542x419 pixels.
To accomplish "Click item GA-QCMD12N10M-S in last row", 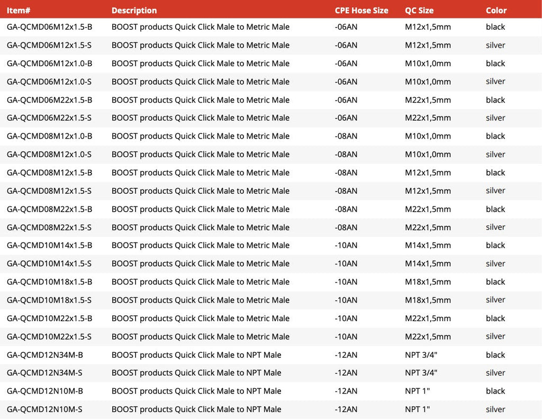I will (44, 409).
